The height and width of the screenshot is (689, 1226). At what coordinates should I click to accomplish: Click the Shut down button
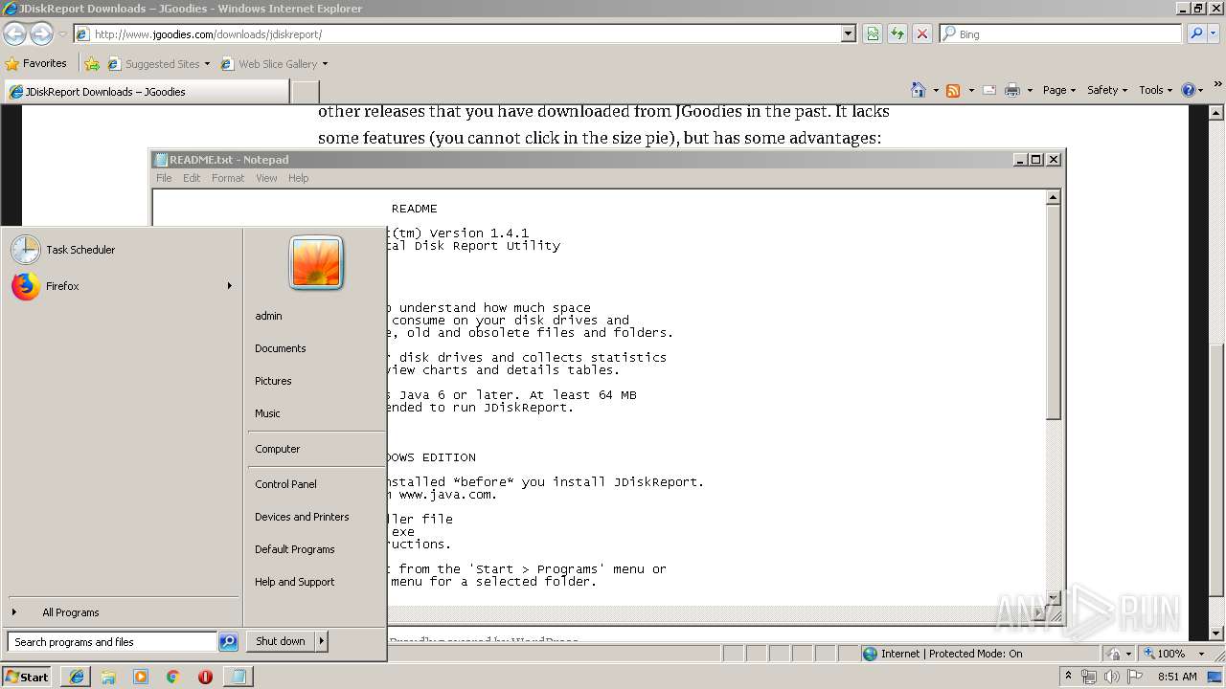[281, 641]
